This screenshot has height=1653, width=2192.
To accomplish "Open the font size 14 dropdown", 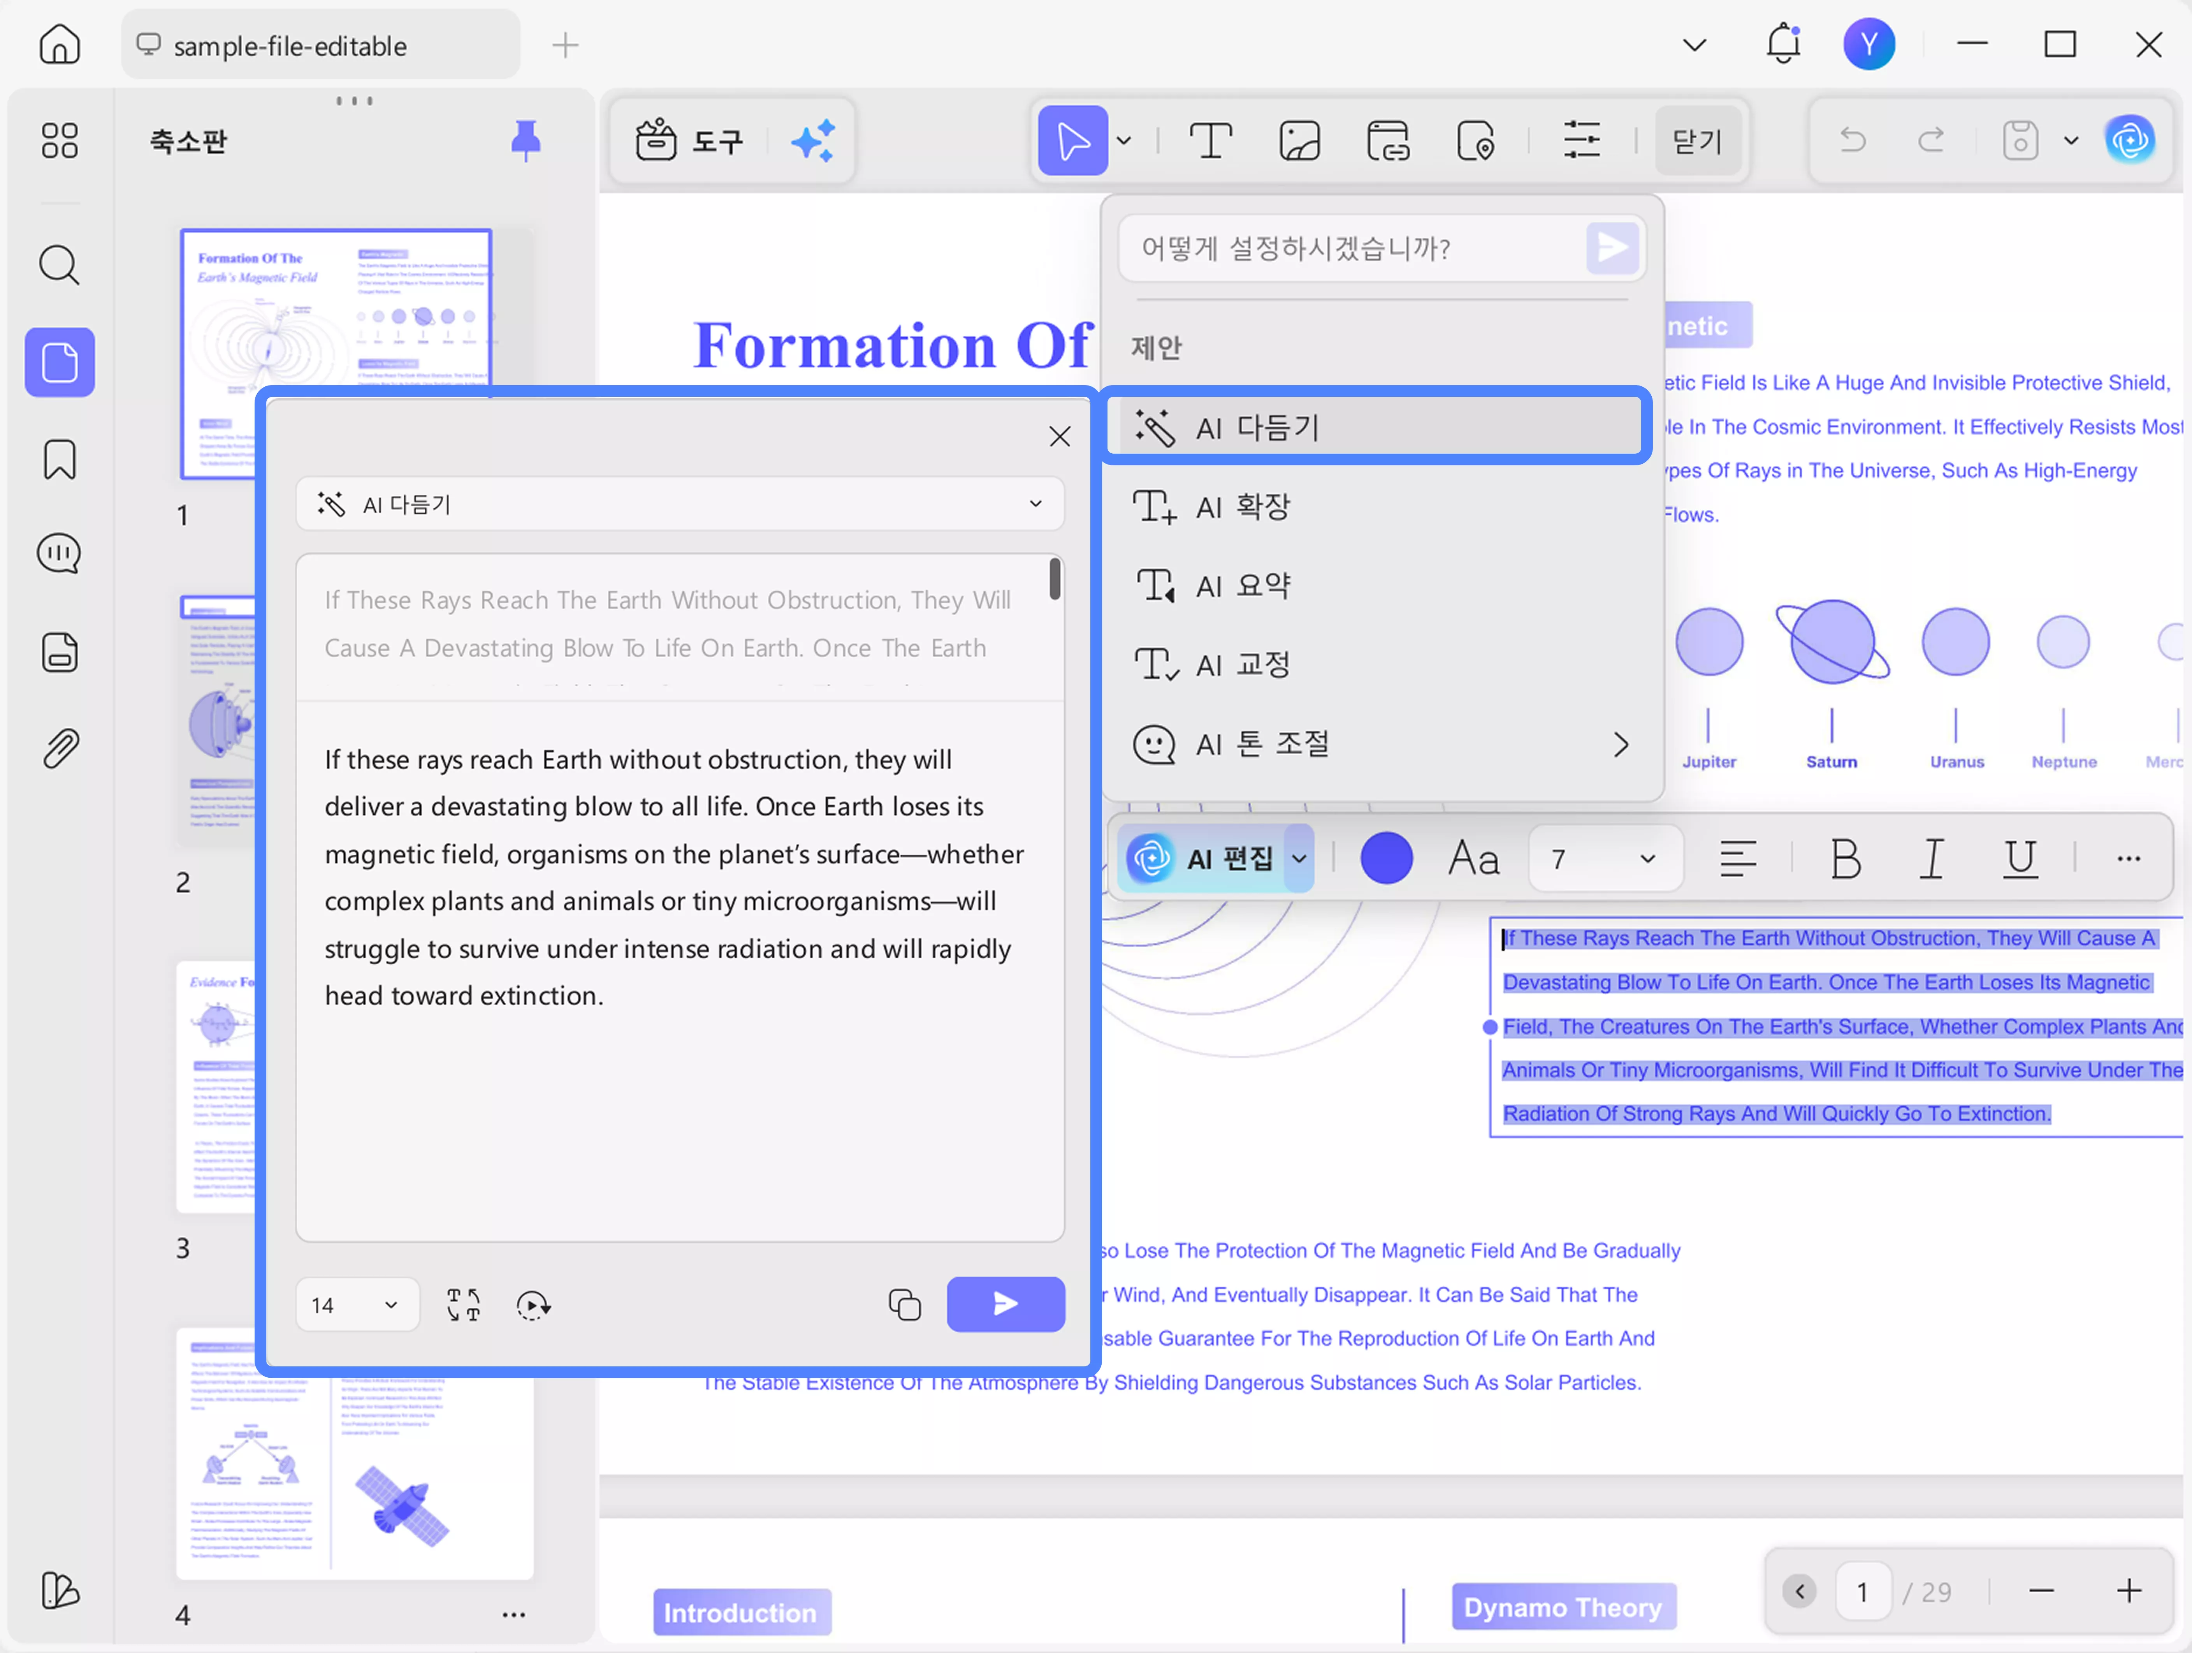I will [x=356, y=1305].
